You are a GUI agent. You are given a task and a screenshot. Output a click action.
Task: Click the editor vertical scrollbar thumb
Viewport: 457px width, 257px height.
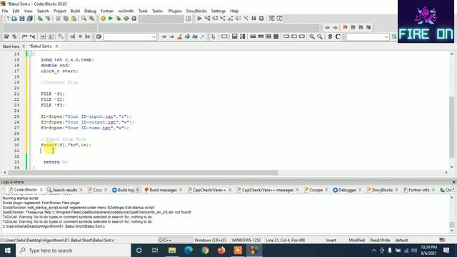pos(452,127)
